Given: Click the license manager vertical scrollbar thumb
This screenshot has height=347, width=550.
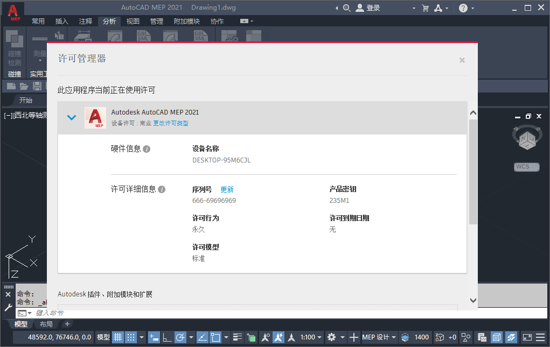Looking at the screenshot, I should [473, 172].
